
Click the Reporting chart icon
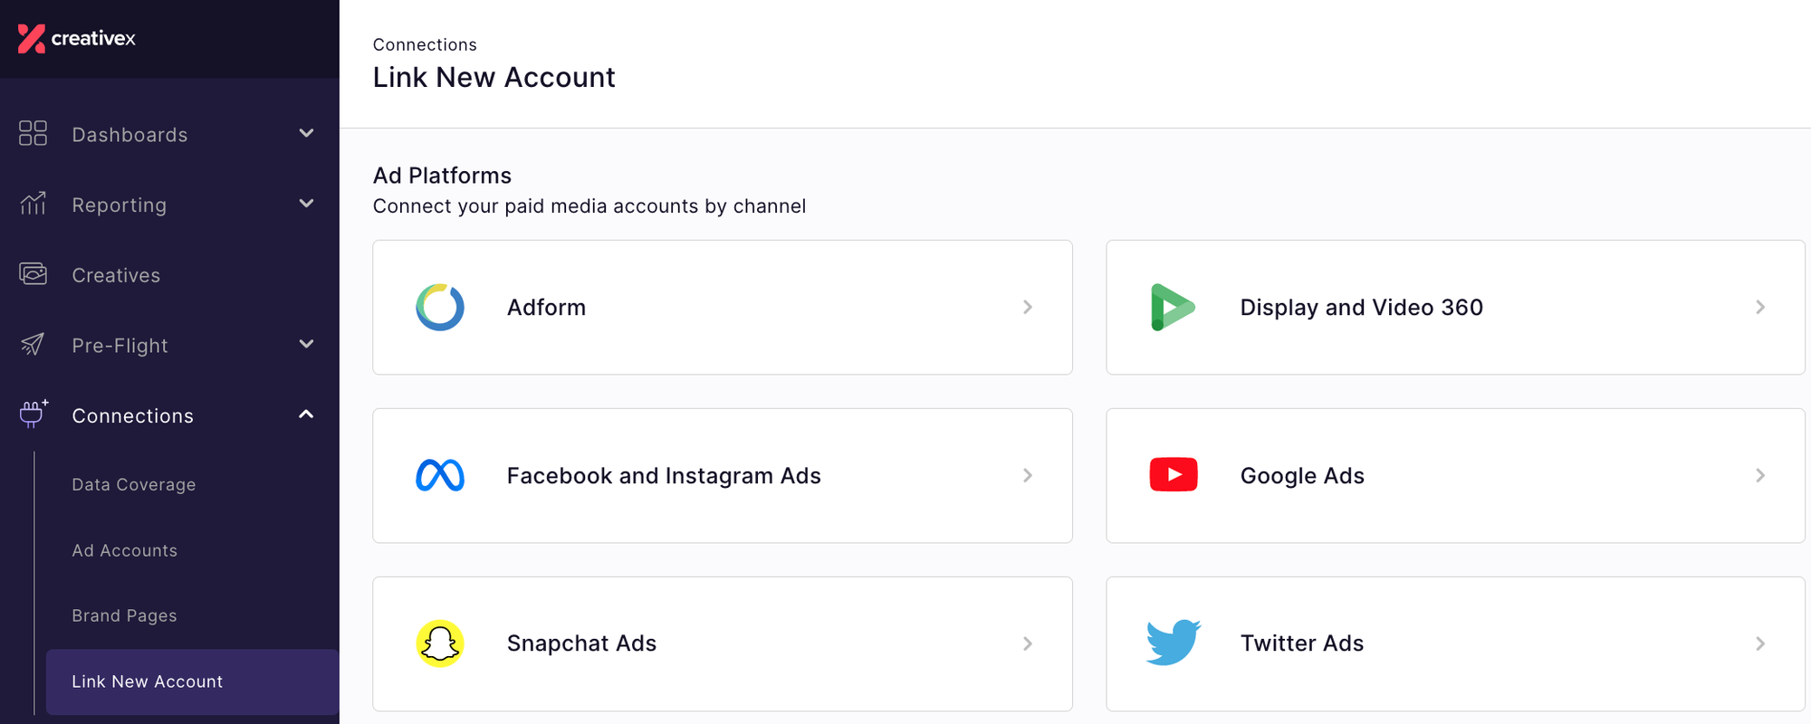tap(33, 204)
